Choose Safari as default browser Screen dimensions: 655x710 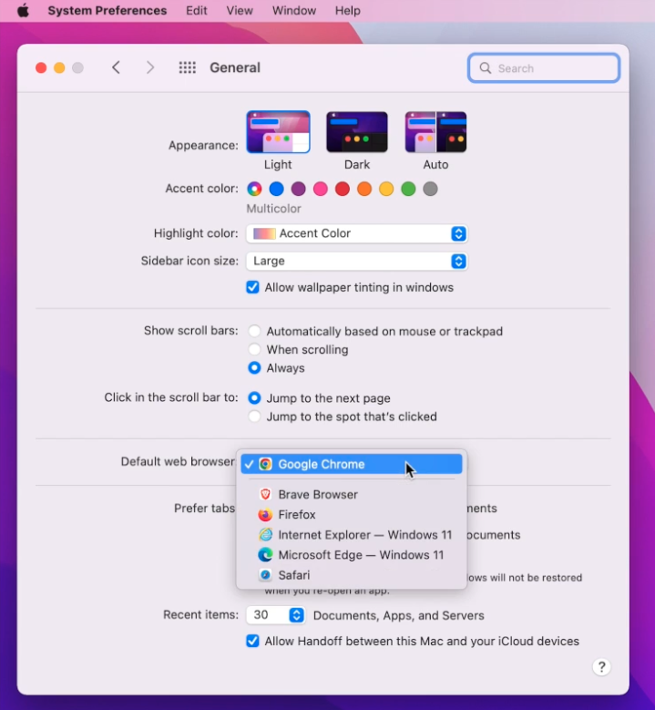(x=352, y=575)
